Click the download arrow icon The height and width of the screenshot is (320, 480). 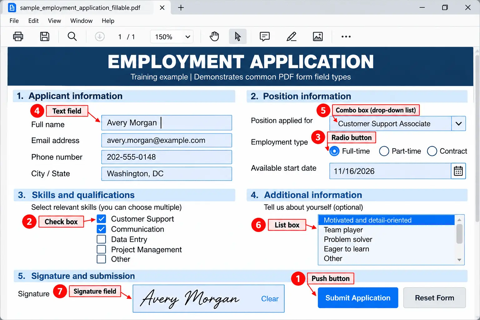[x=100, y=37]
